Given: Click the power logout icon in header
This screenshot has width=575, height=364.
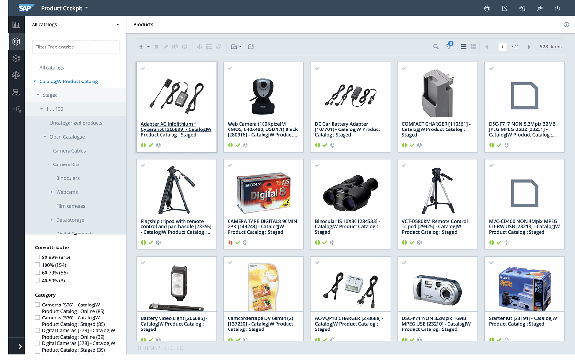Looking at the screenshot, I should [557, 8].
